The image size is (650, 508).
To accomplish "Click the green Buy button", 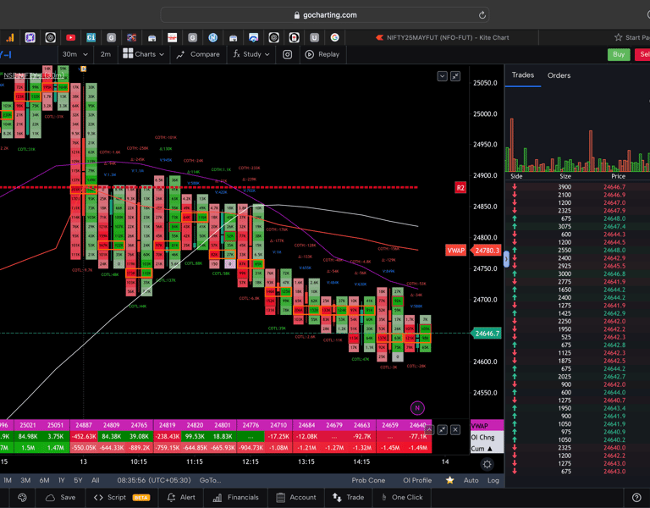I will [619, 54].
